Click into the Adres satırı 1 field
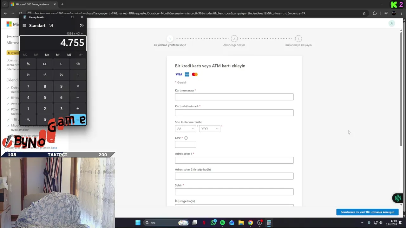The height and width of the screenshot is (228, 406). coord(234,160)
